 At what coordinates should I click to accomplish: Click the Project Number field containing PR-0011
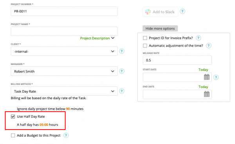pyautogui.click(x=64, y=11)
